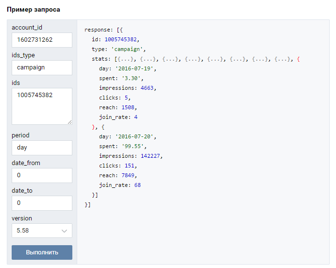Viewport: 336px width, 268px height.
Task: Click the day value '2016-07-20'
Action: coord(134,136)
